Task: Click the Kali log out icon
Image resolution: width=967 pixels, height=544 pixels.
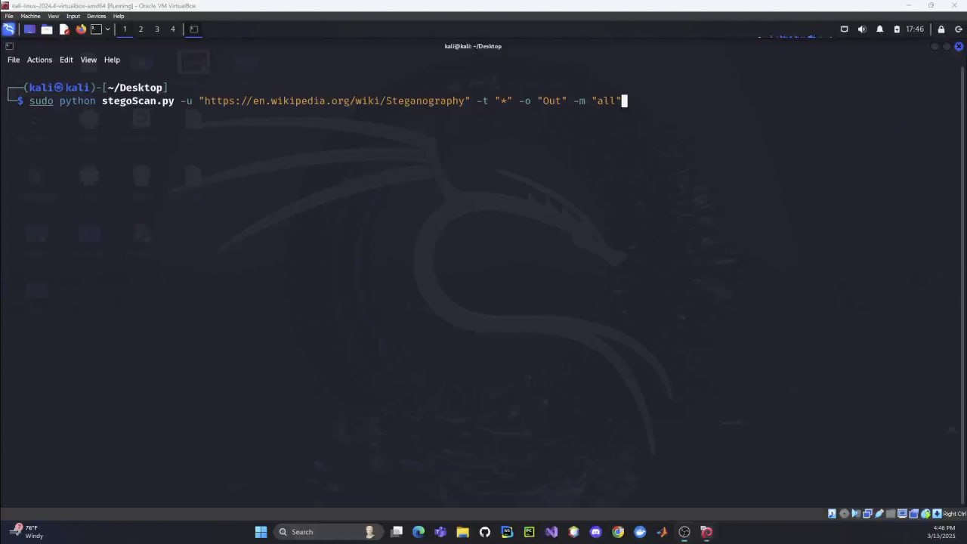Action: (x=957, y=29)
